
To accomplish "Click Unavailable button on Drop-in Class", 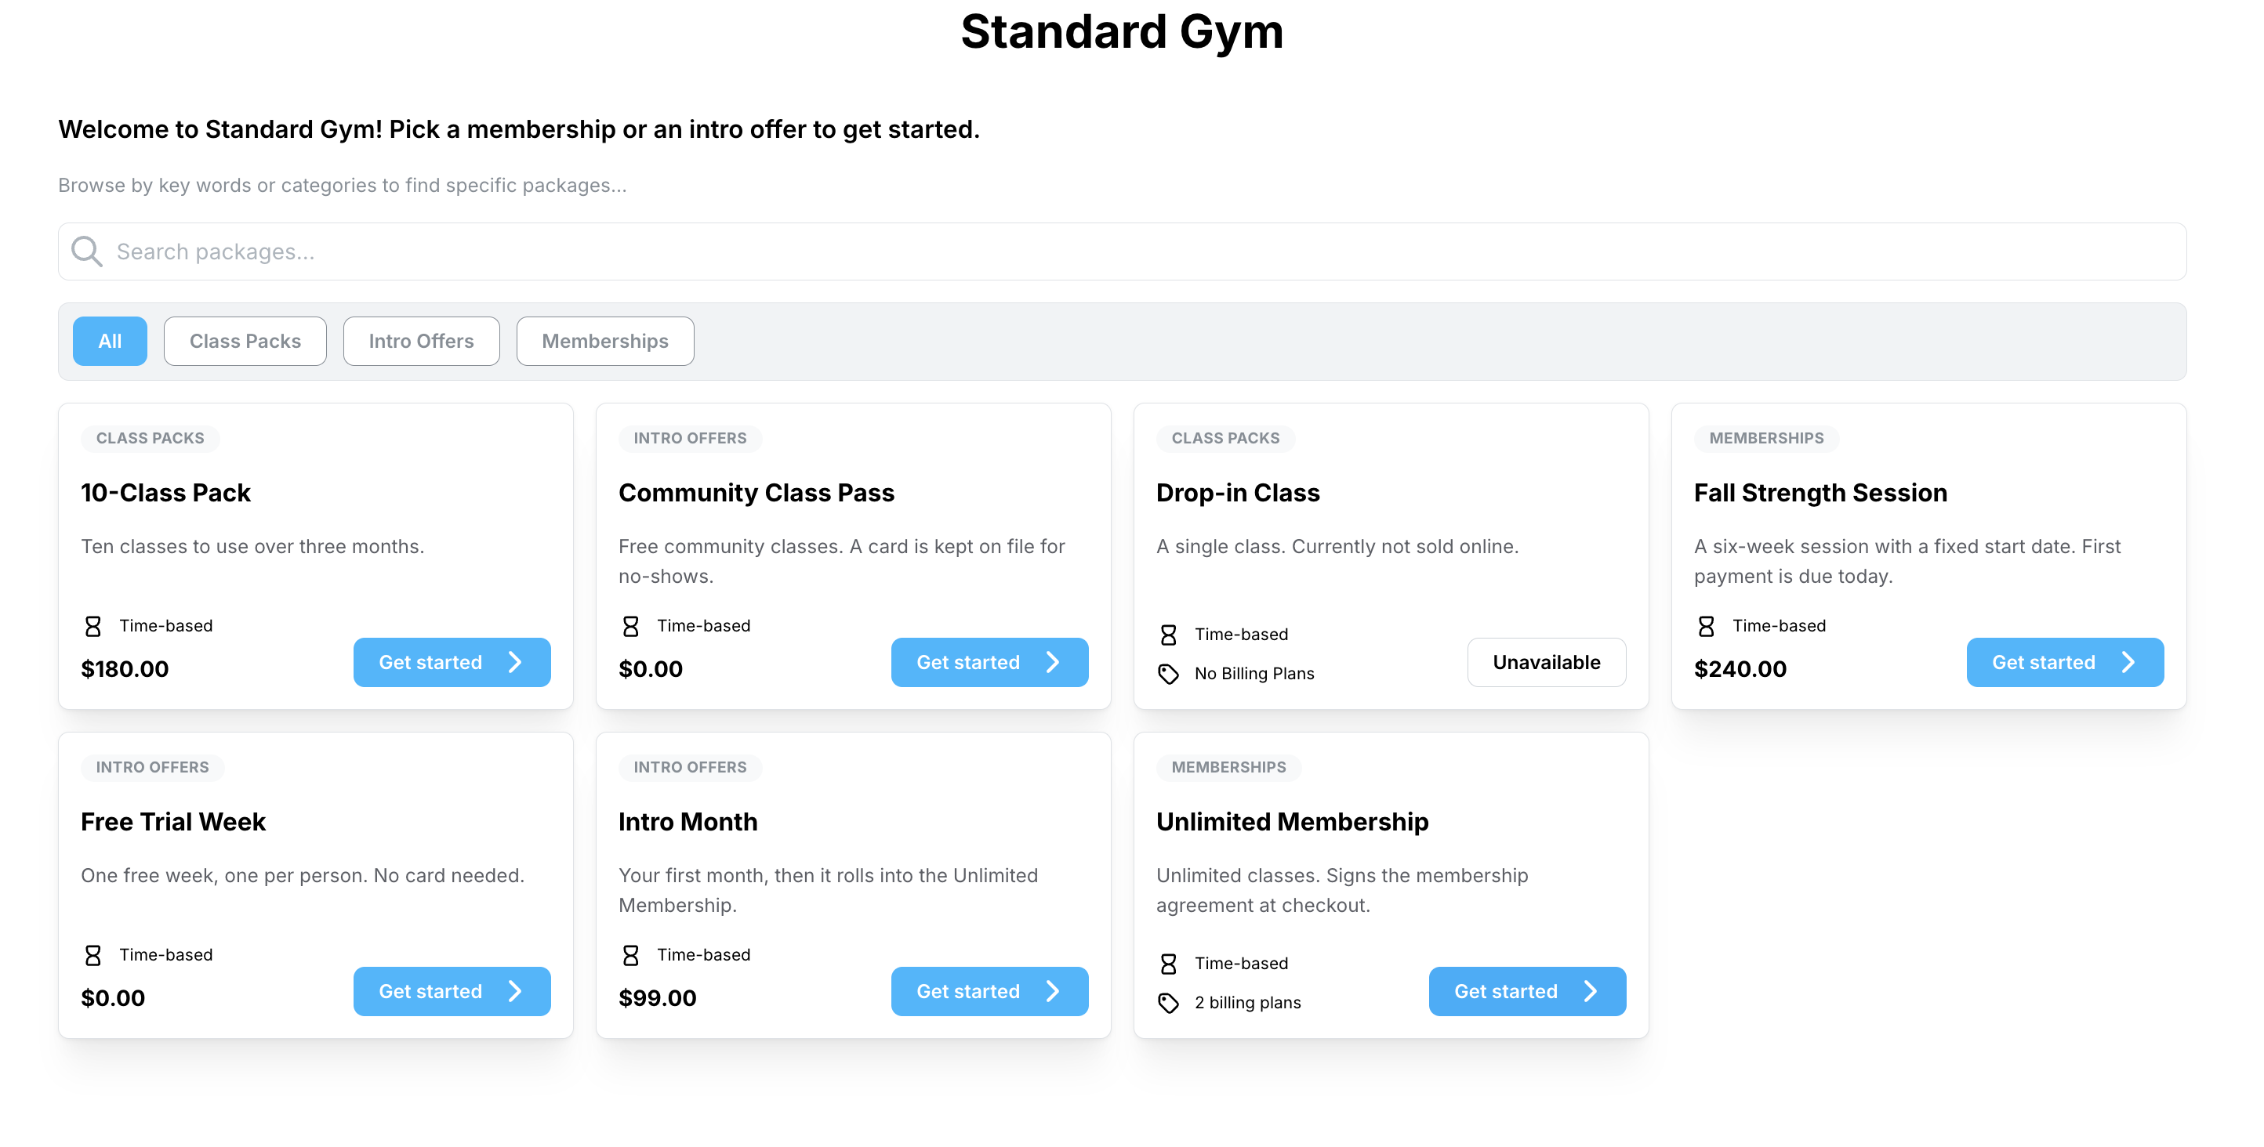I will pos(1546,663).
